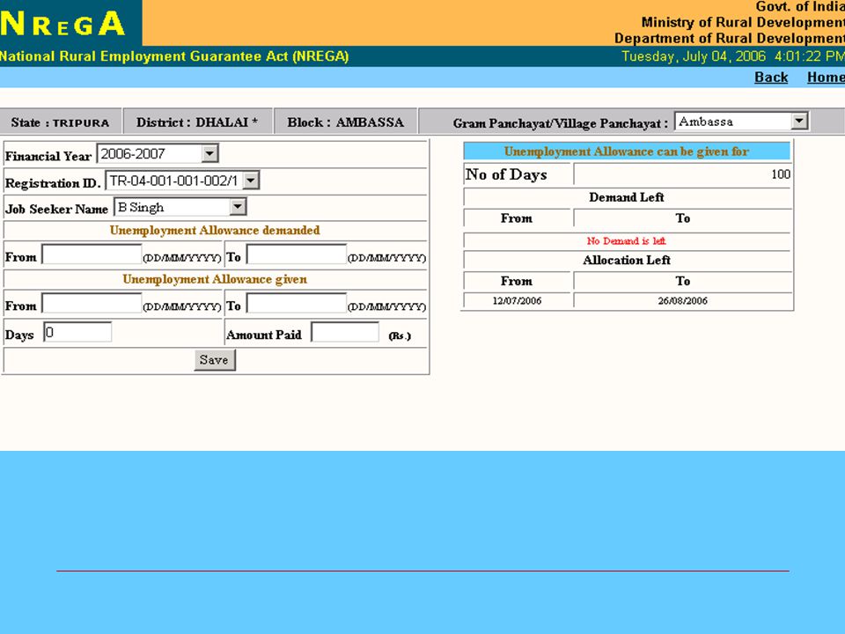845x634 pixels.
Task: Click the 'No Demand is left' message
Action: (x=626, y=241)
